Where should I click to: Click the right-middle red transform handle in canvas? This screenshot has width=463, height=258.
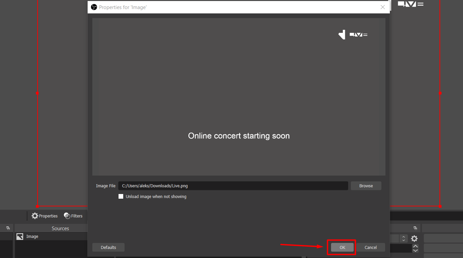[440, 93]
